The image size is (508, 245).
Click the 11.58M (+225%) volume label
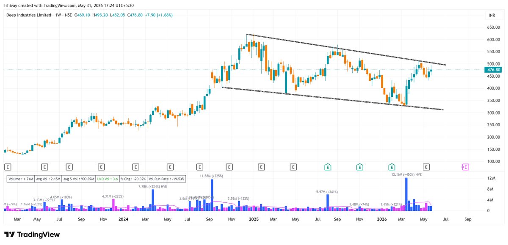(x=211, y=176)
